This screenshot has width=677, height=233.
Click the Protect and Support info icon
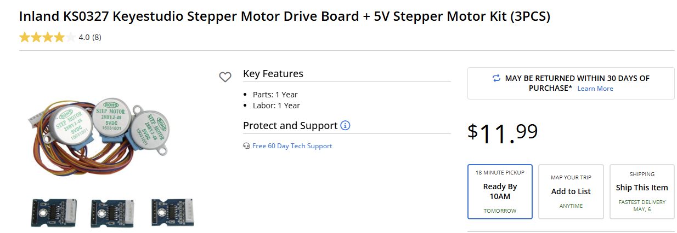(x=345, y=125)
